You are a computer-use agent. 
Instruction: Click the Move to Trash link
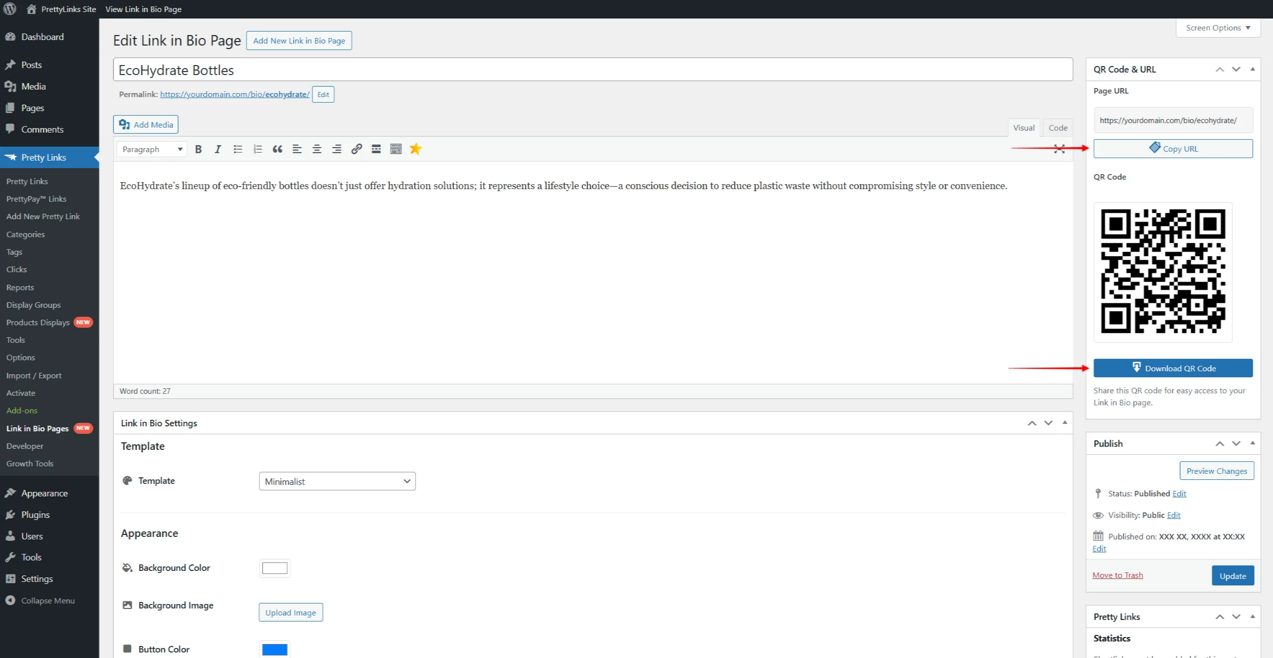pos(1117,575)
